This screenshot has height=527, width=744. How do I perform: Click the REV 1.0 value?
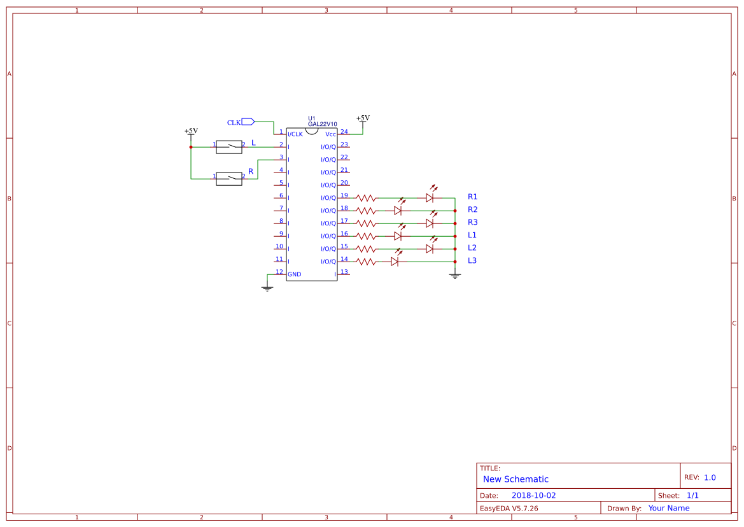tap(710, 477)
